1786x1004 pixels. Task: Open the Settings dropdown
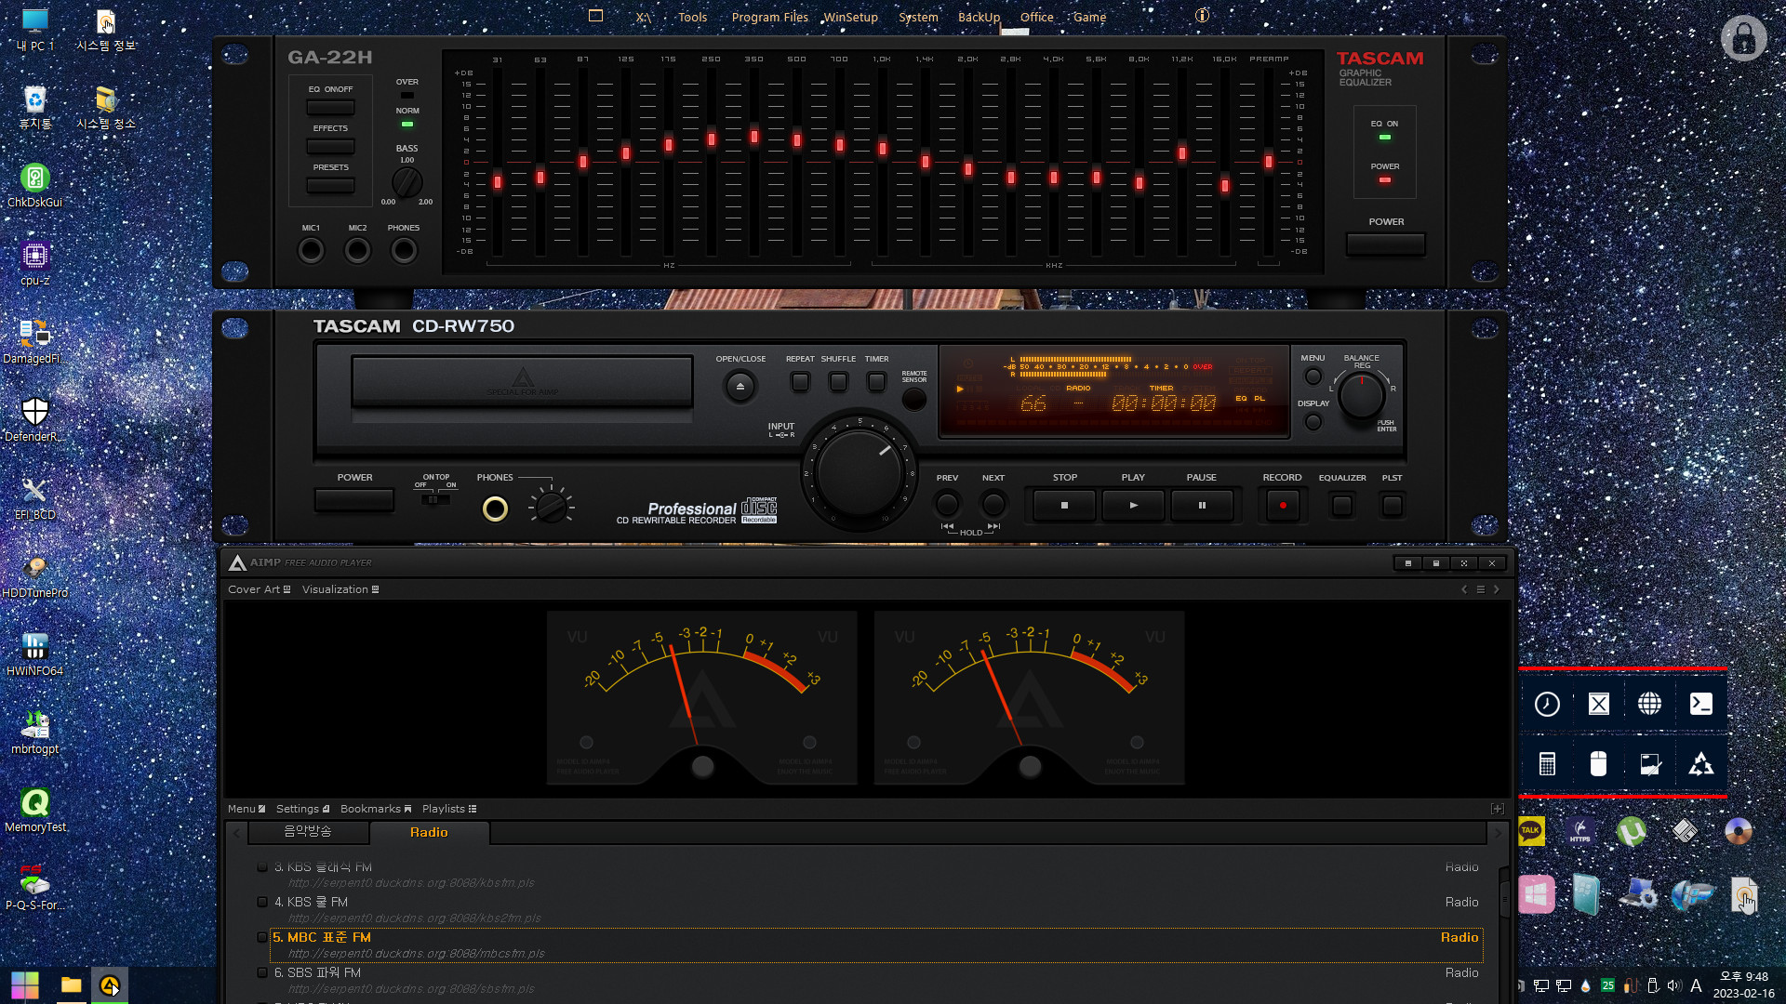tap(303, 809)
